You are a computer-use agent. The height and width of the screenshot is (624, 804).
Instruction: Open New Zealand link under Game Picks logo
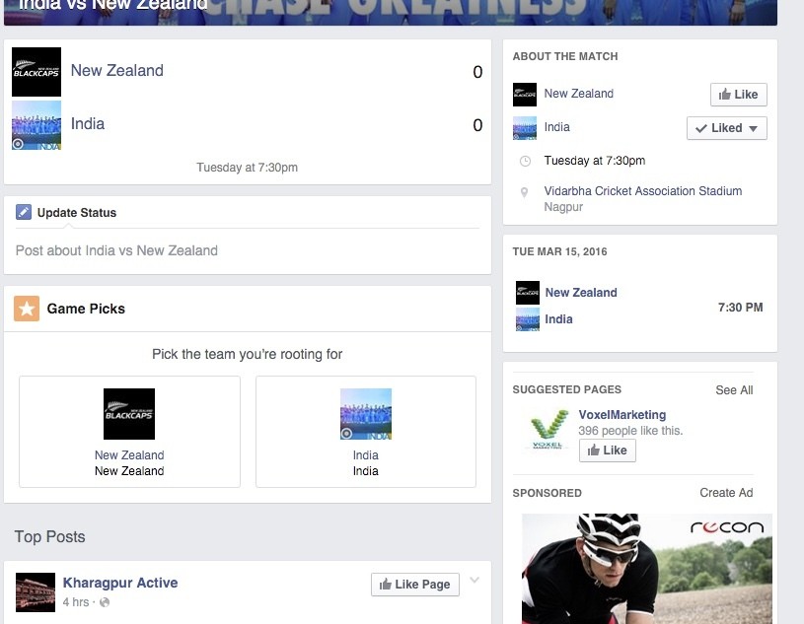click(x=129, y=454)
